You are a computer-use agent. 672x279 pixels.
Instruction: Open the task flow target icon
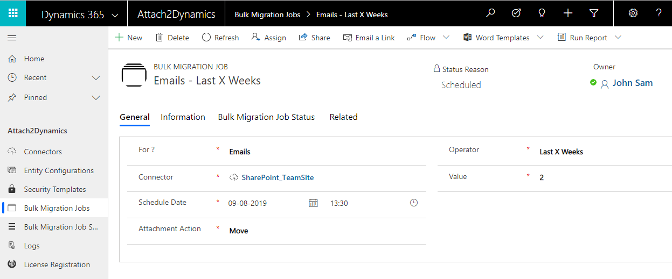point(516,13)
